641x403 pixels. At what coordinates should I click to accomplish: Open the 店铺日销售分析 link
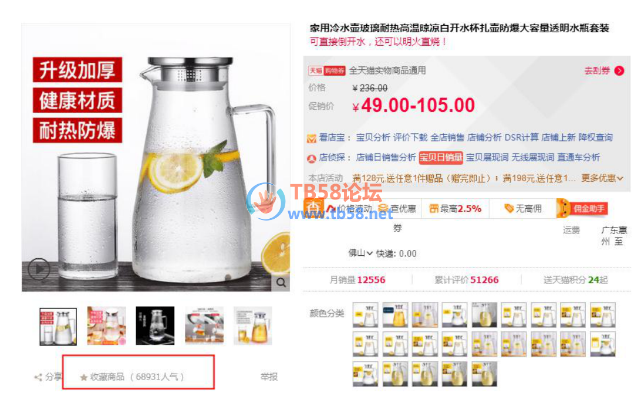pos(386,157)
